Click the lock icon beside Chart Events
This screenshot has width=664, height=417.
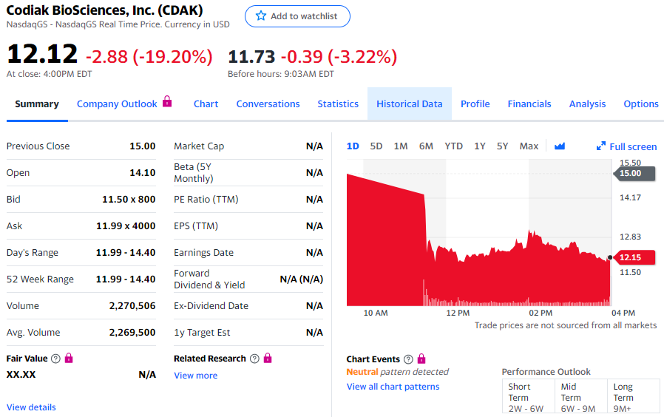pyautogui.click(x=421, y=359)
